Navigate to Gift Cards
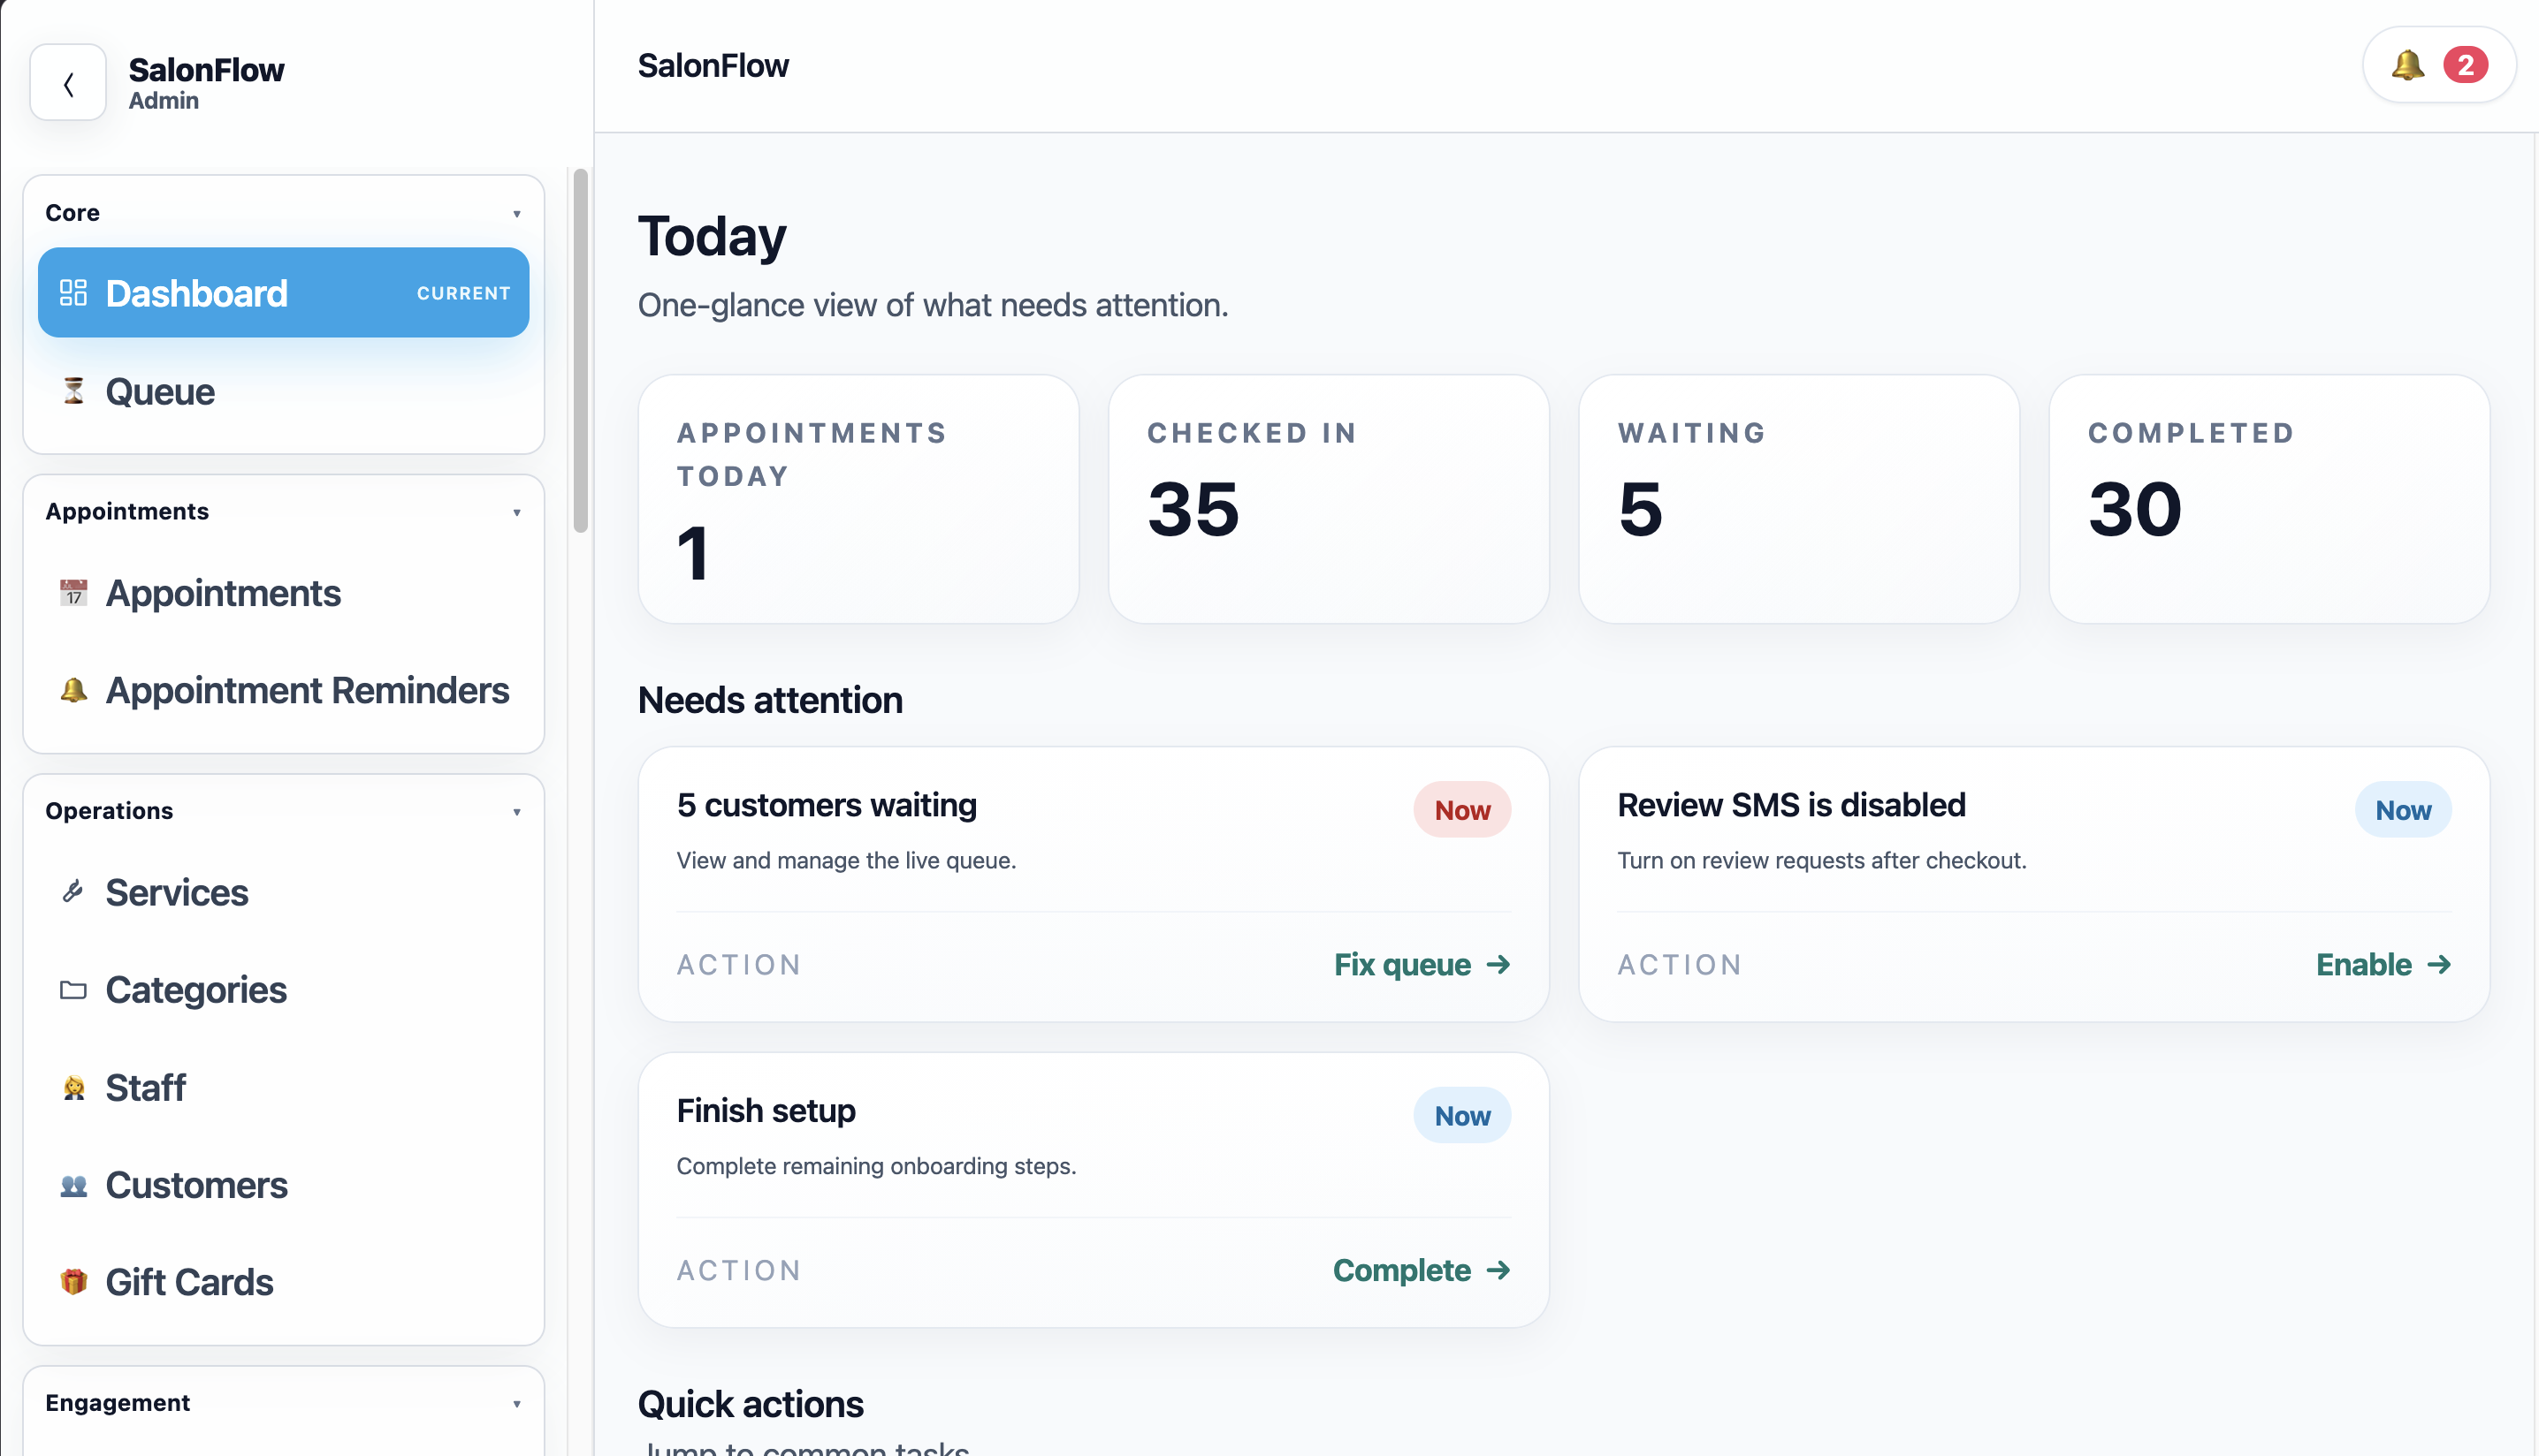2539x1456 pixels. point(283,1282)
